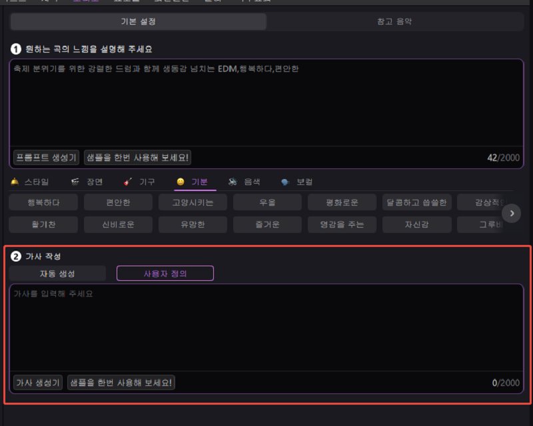Viewport: 533px width, 426px height.
Task: Toggle the 즐거운 mood tag
Action: (267, 224)
